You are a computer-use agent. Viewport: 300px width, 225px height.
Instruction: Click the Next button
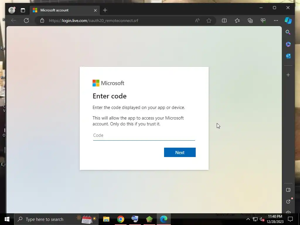click(x=180, y=152)
